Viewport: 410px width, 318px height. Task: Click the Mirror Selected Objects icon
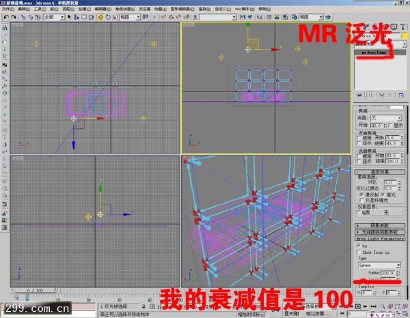(x=243, y=17)
